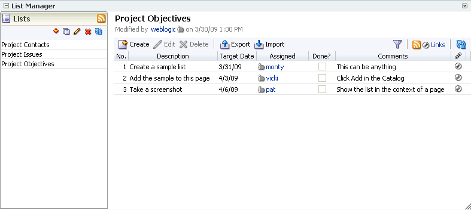The width and height of the screenshot is (471, 216).
Task: Click the links column header icon
Action: click(458, 56)
